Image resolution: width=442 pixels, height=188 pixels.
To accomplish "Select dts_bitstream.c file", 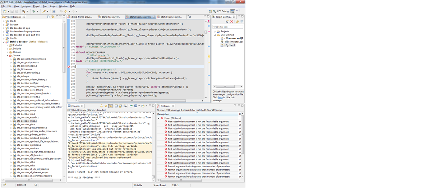I will [24, 69].
